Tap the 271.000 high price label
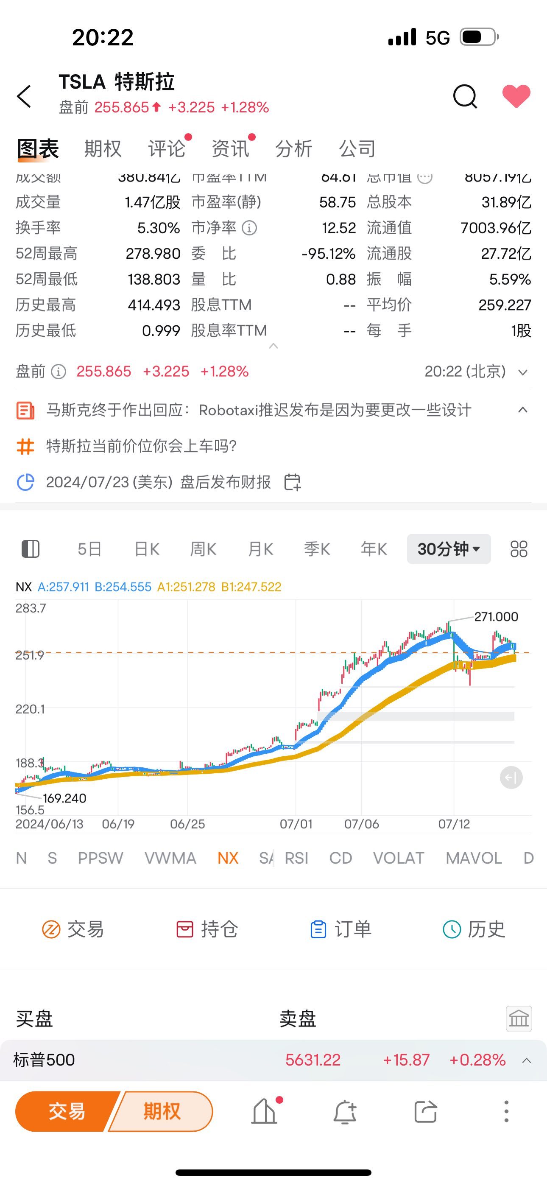 [497, 616]
